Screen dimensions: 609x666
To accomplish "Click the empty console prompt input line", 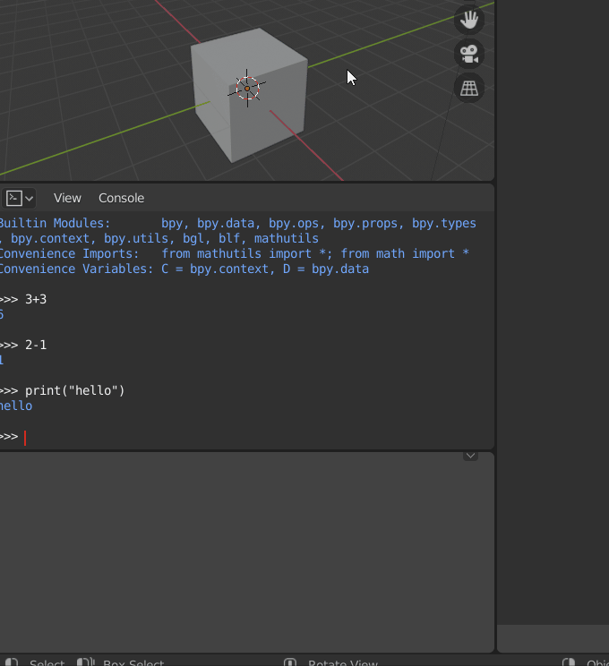I will (244, 437).
